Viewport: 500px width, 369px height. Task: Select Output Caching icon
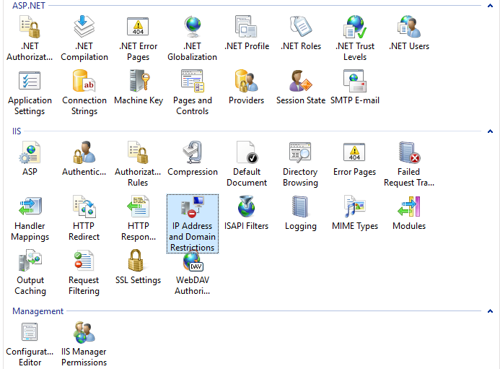pos(30,261)
